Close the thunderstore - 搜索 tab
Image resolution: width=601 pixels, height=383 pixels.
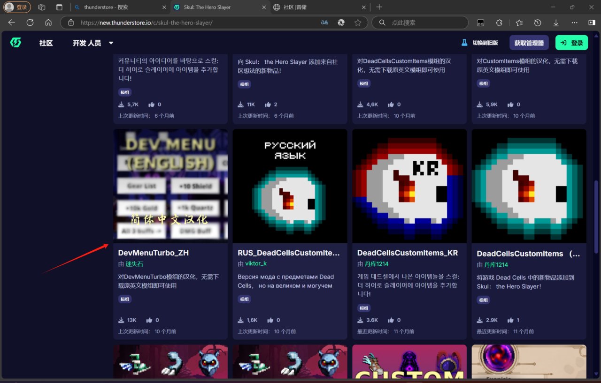click(164, 7)
